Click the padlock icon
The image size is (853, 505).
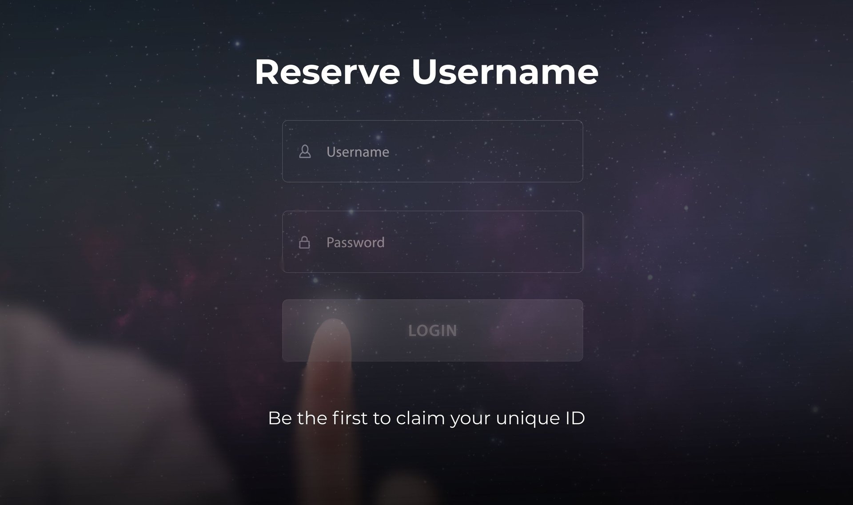click(304, 242)
